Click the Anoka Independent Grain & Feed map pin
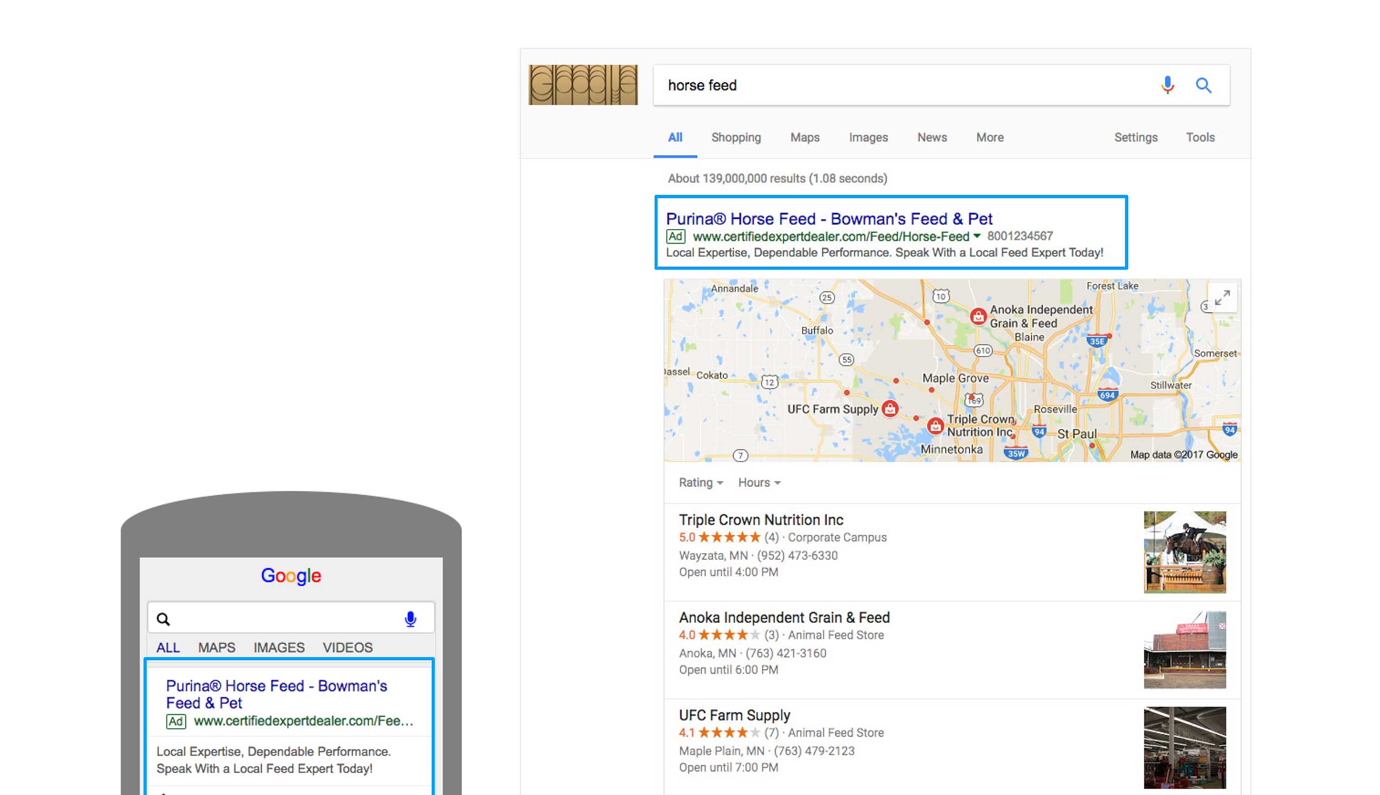 coord(978,316)
